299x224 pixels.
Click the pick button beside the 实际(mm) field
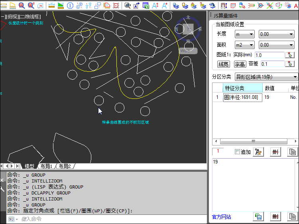290,55
